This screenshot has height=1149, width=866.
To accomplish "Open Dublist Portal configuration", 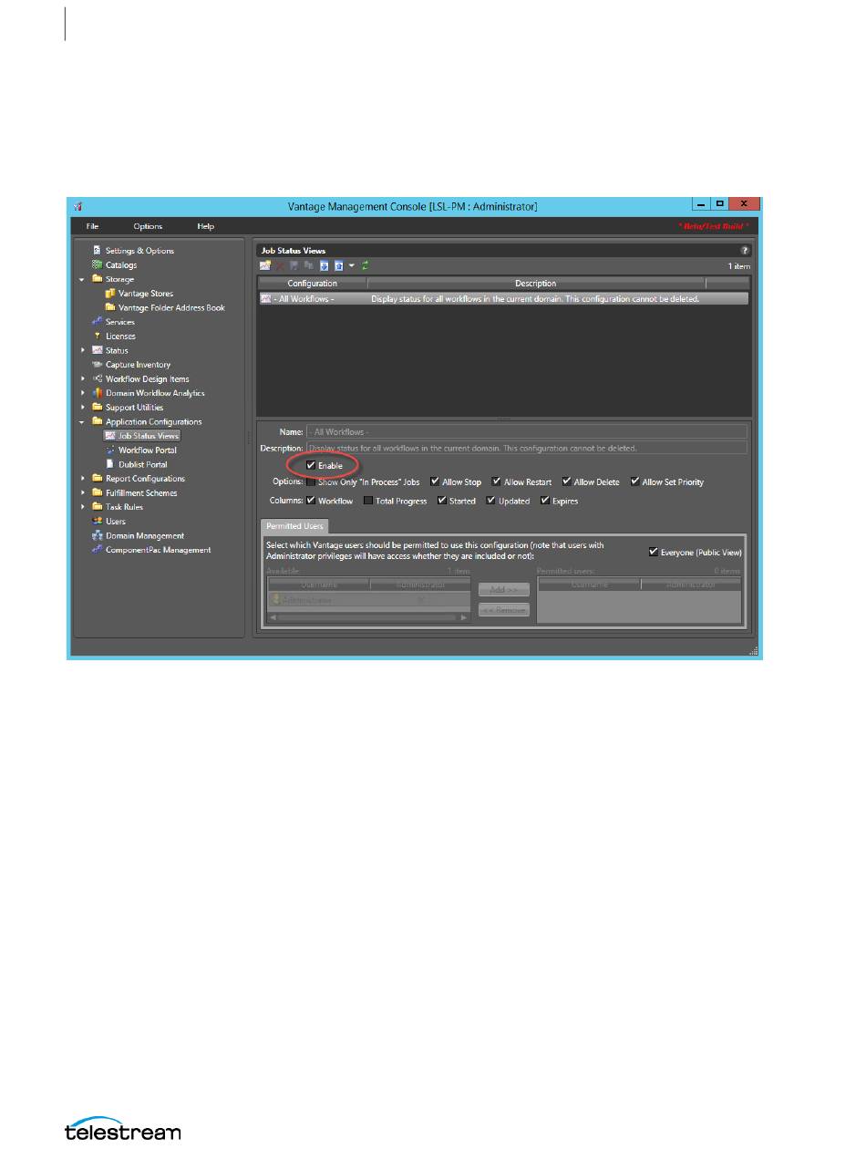I will coord(143,465).
